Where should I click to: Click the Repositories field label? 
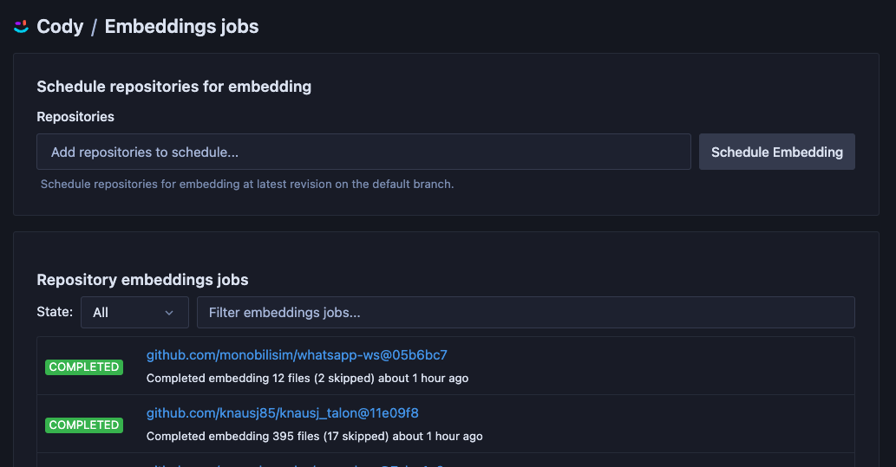point(75,116)
